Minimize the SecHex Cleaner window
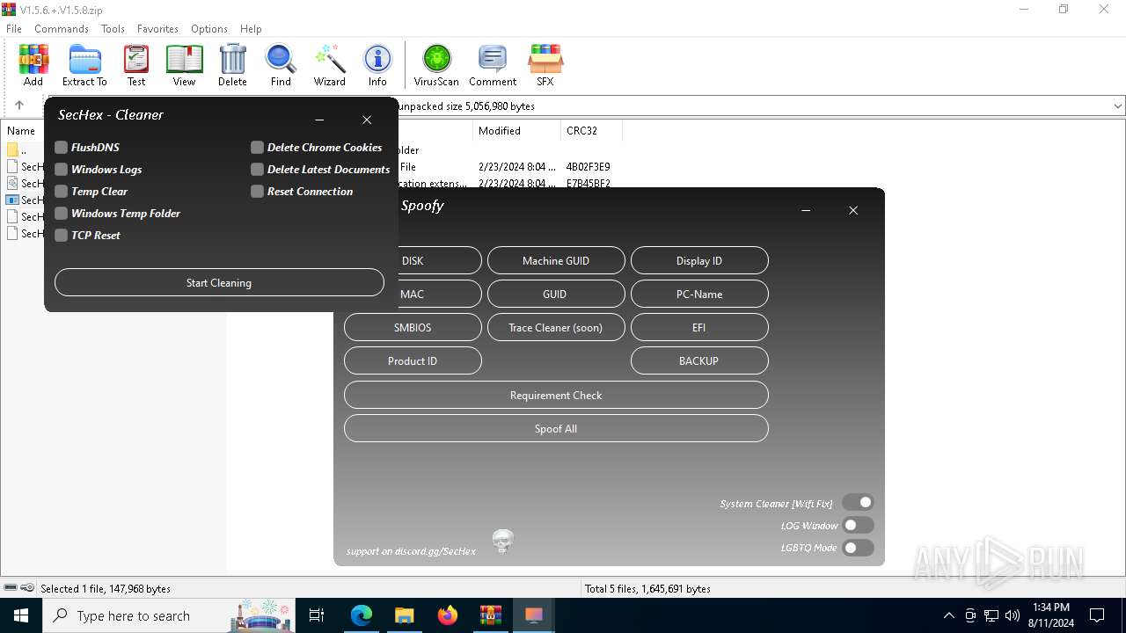 (319, 120)
